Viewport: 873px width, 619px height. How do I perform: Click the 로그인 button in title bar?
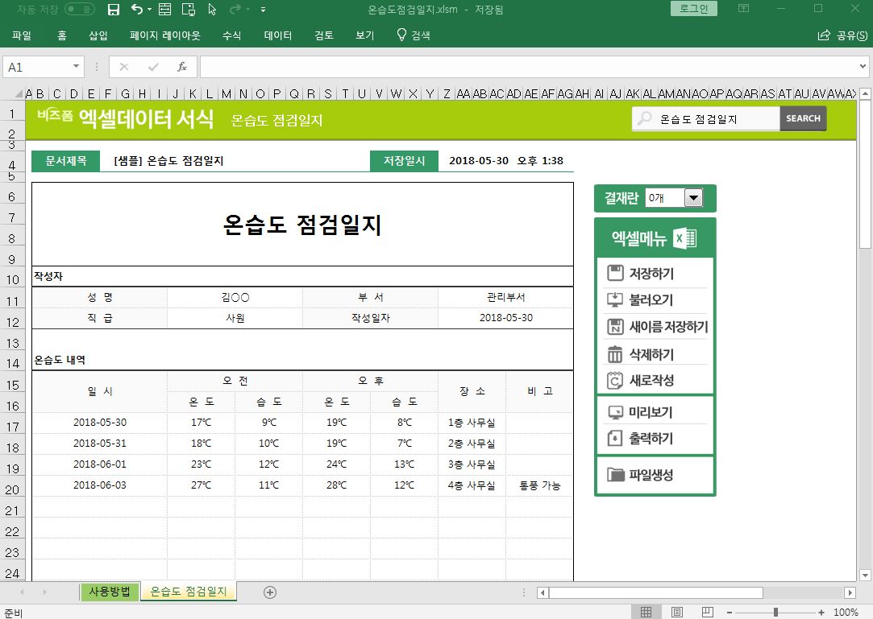pyautogui.click(x=693, y=9)
